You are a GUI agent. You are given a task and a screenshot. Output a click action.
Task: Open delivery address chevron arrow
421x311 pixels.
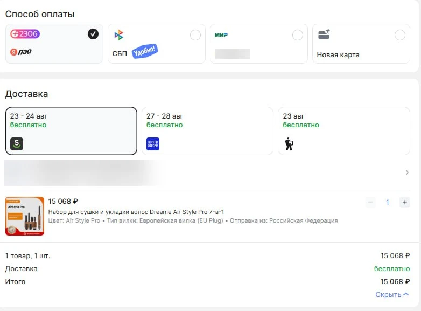click(407, 172)
